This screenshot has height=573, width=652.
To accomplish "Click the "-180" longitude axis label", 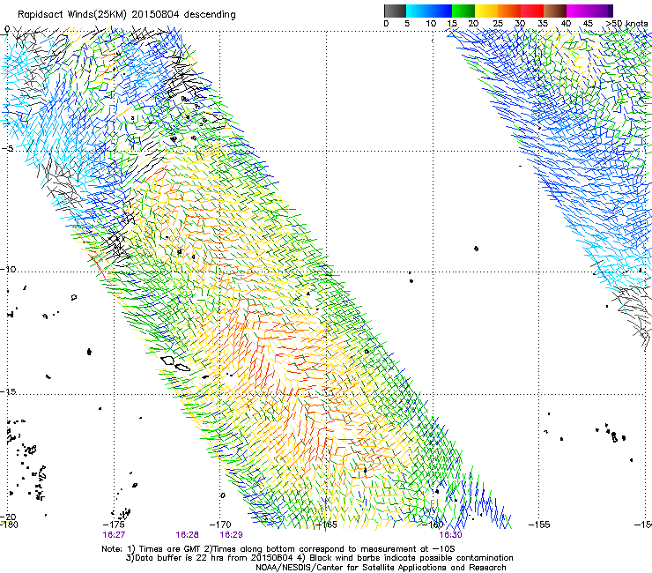I will click(x=9, y=525).
